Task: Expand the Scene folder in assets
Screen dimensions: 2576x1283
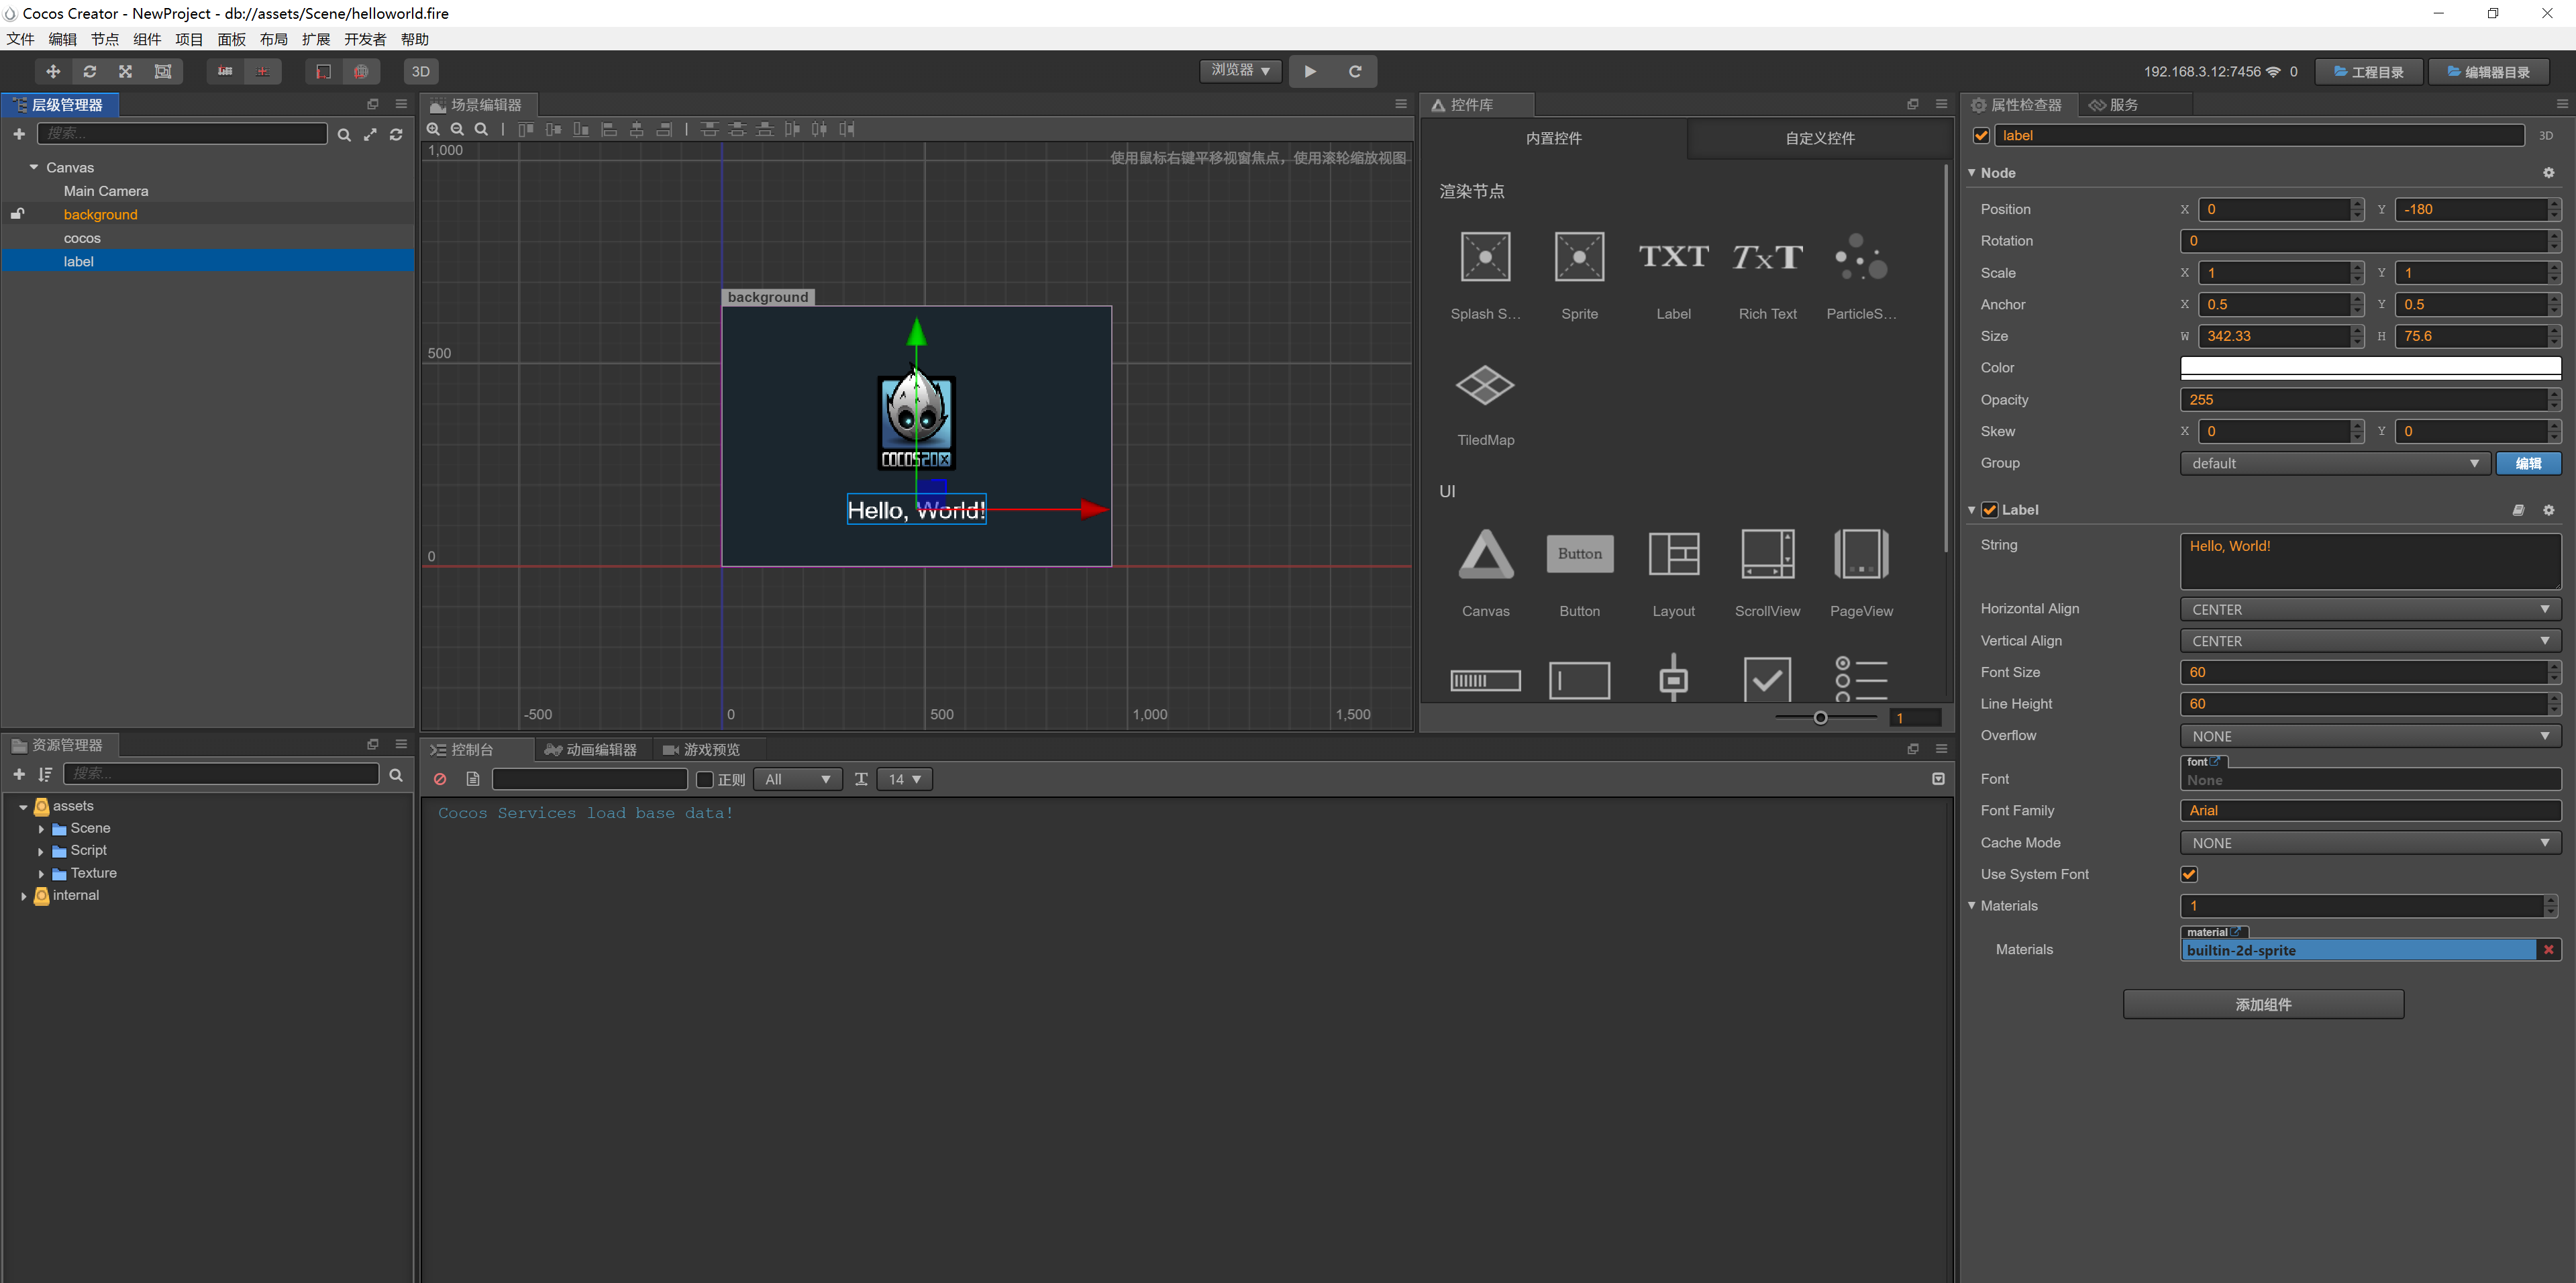Action: (41, 828)
